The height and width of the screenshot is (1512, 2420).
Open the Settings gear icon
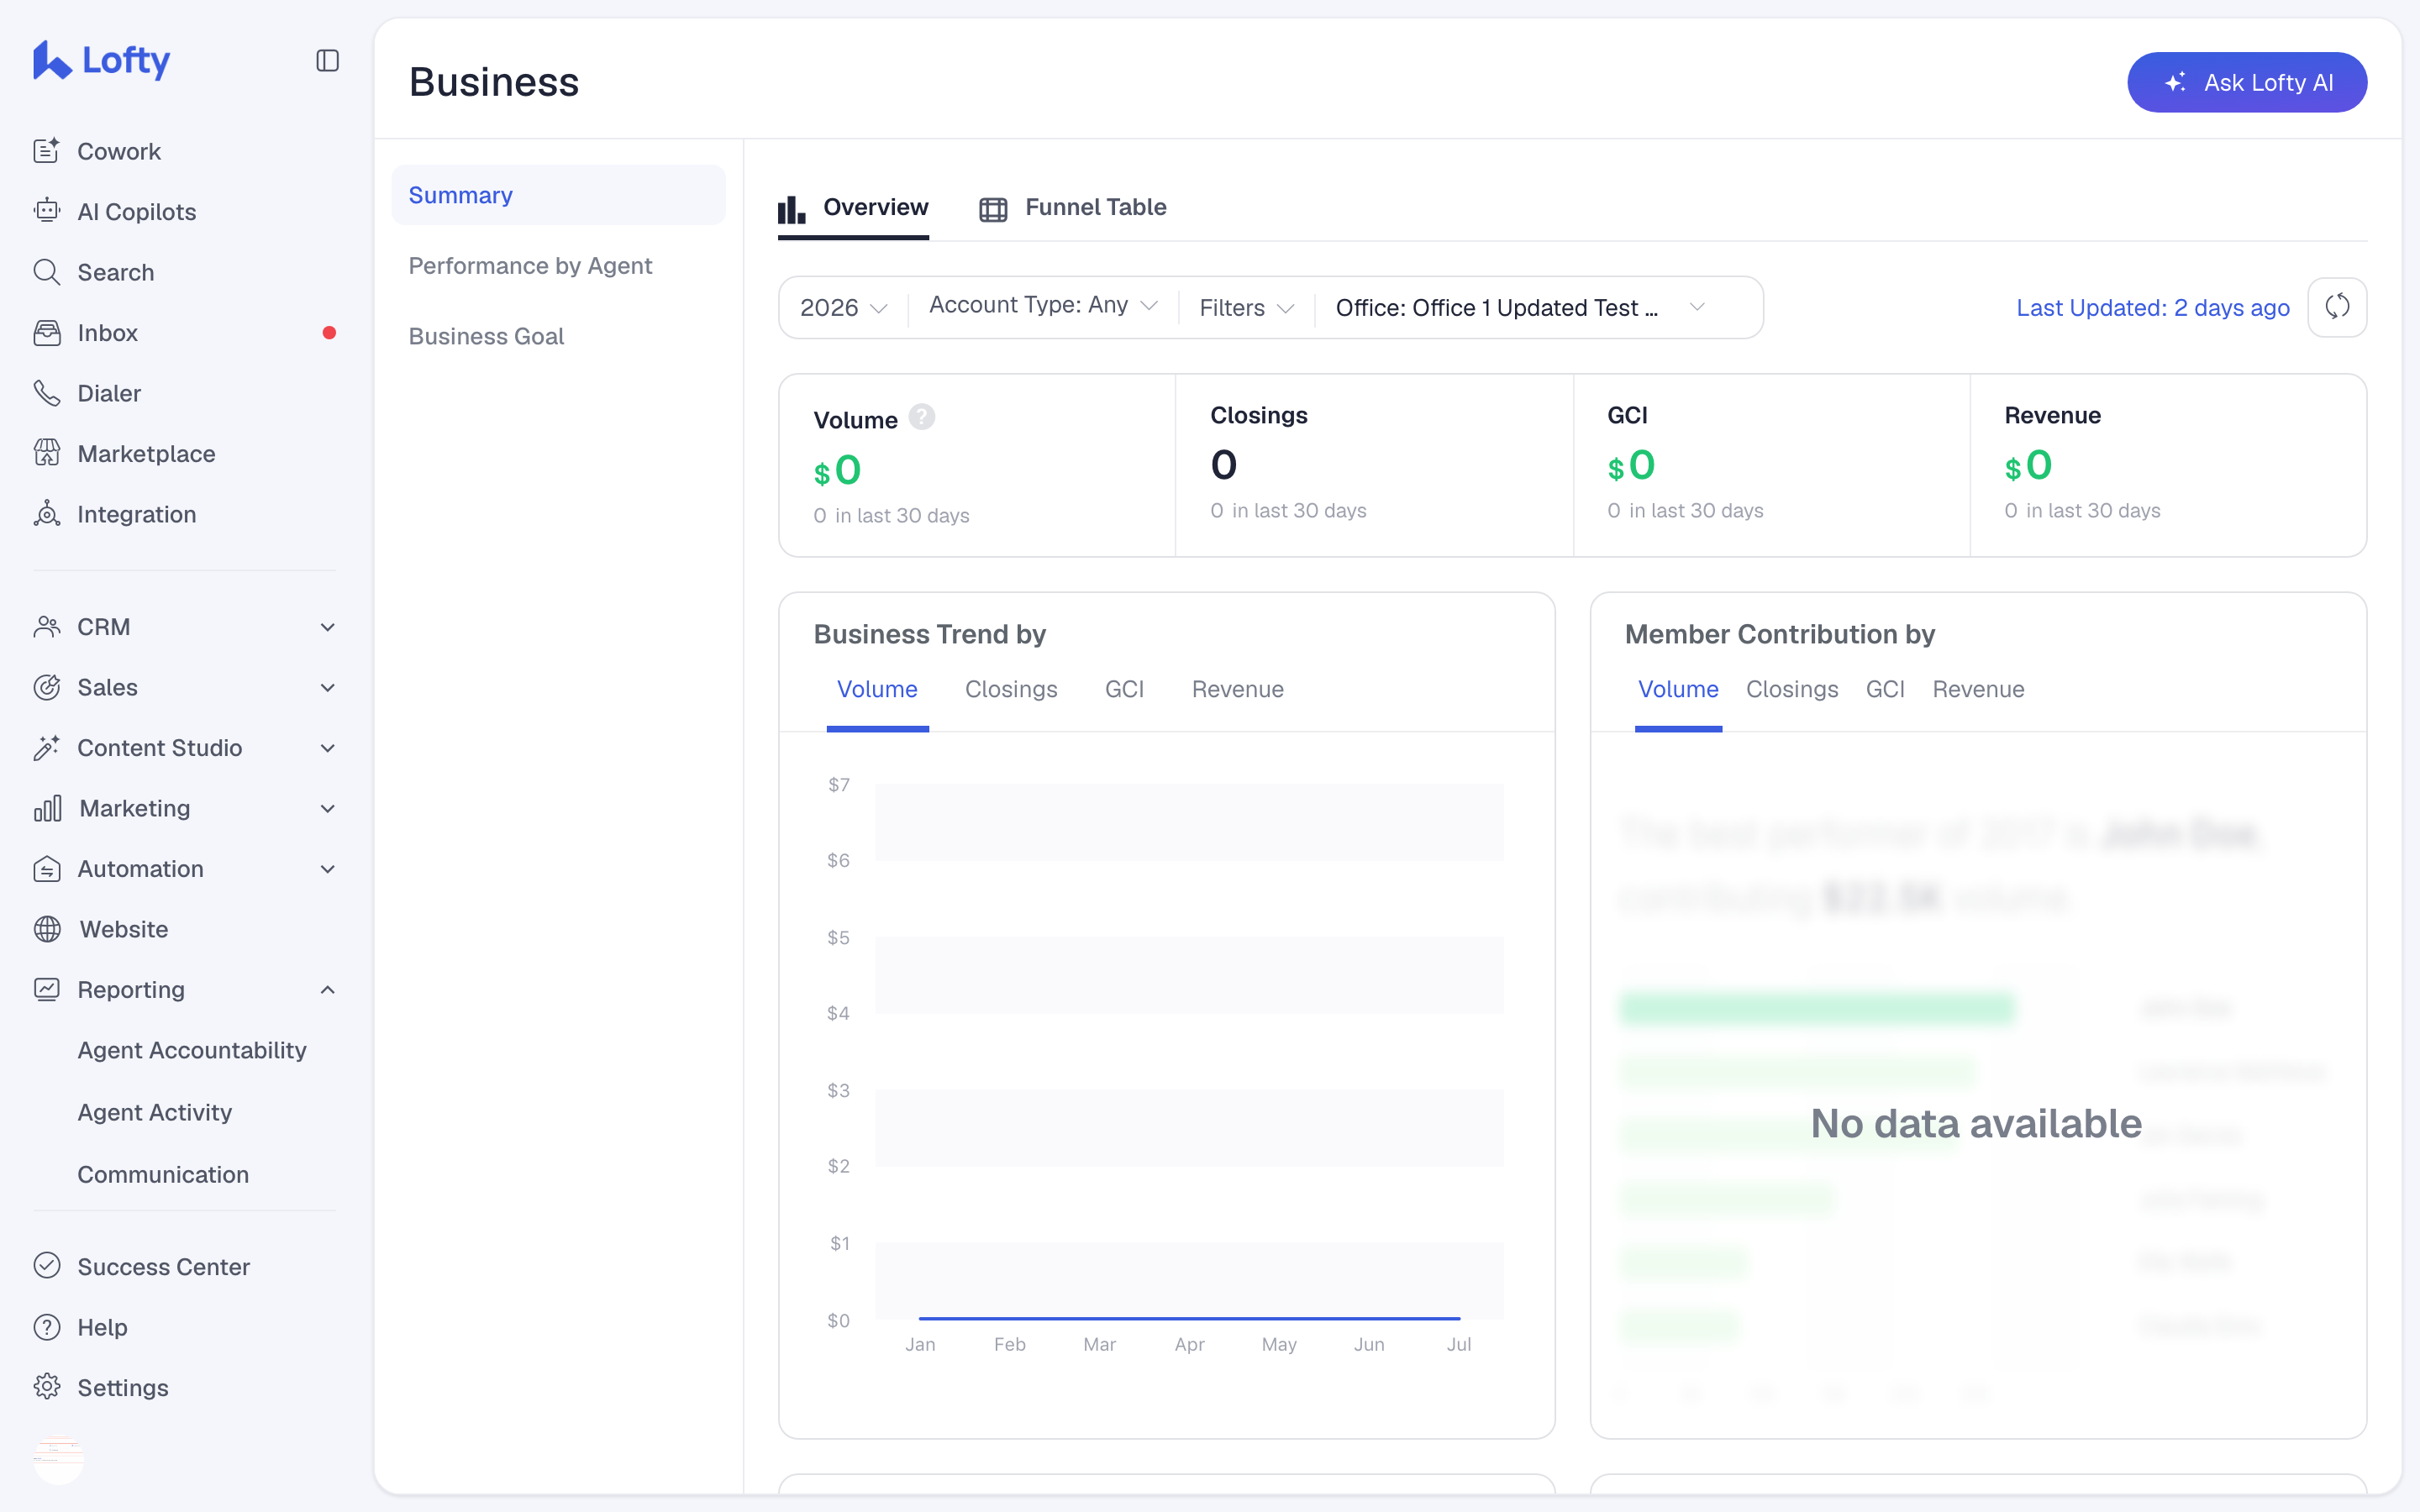47,1387
